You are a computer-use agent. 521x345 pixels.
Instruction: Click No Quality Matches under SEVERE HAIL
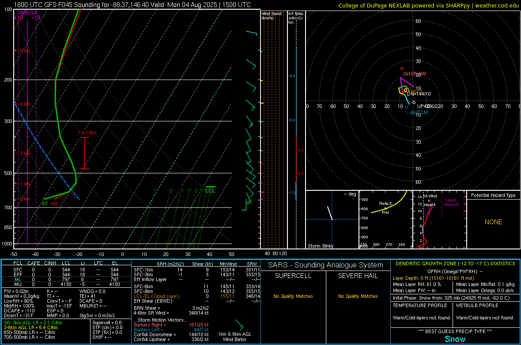click(x=358, y=296)
